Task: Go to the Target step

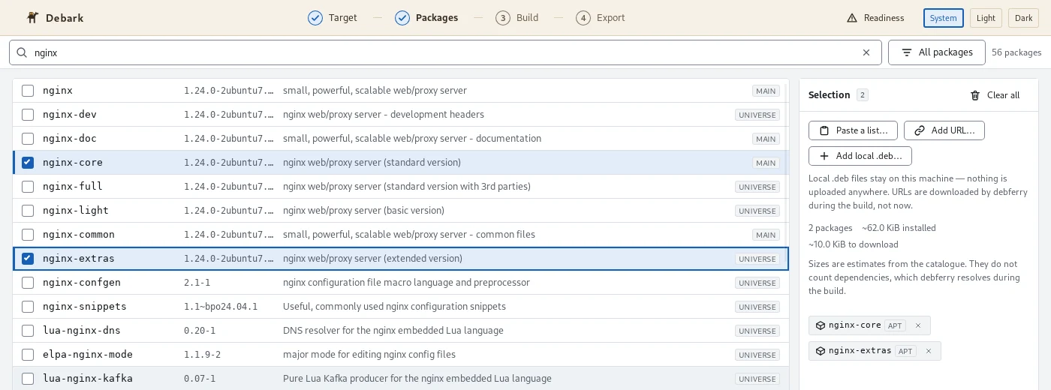Action: tap(333, 18)
